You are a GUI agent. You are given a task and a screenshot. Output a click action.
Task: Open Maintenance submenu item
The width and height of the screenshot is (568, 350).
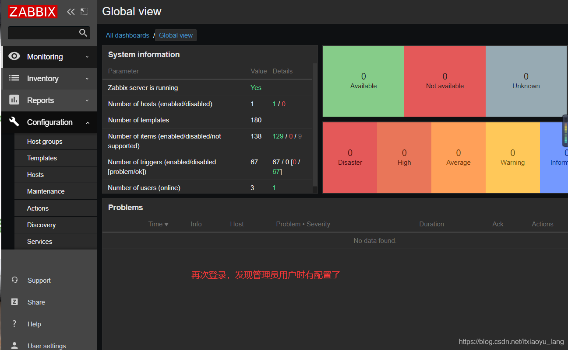click(56, 191)
